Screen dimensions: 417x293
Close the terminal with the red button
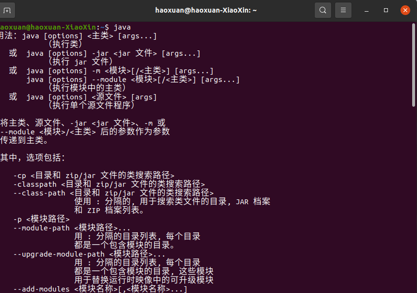pyautogui.click(x=405, y=10)
